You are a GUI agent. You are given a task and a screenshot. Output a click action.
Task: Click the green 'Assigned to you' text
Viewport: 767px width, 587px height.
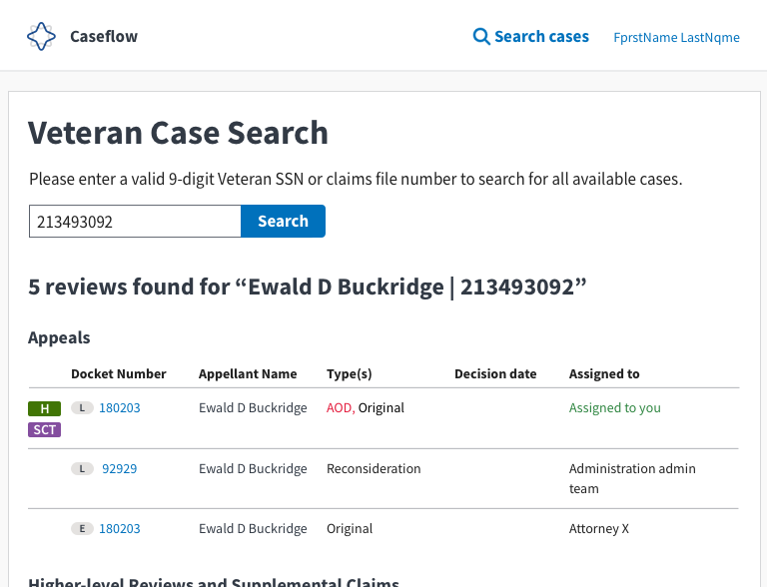point(615,408)
